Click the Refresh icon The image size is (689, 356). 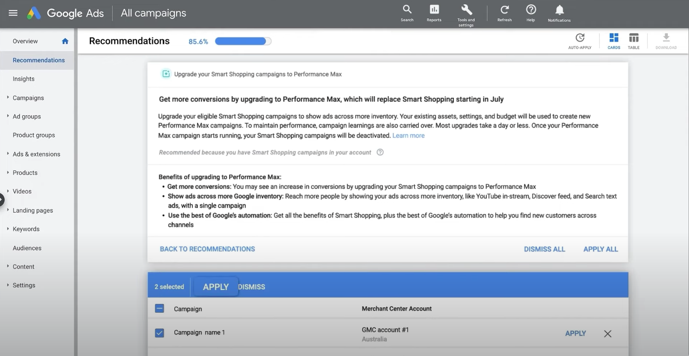click(x=504, y=14)
